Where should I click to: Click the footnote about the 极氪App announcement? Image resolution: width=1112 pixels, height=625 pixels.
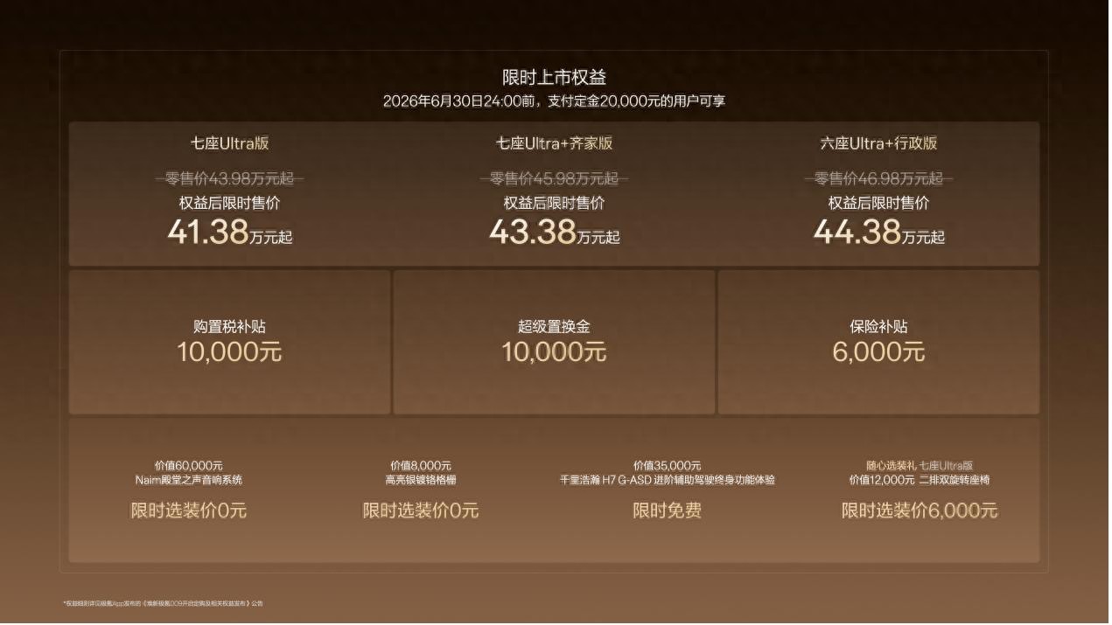point(163,604)
